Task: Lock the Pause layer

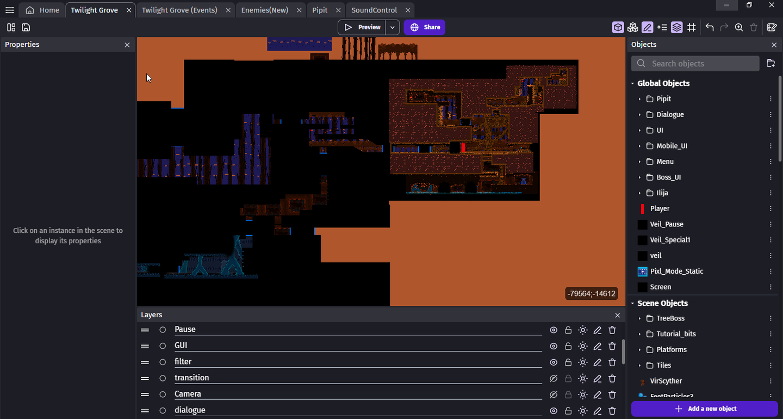Action: tap(568, 330)
